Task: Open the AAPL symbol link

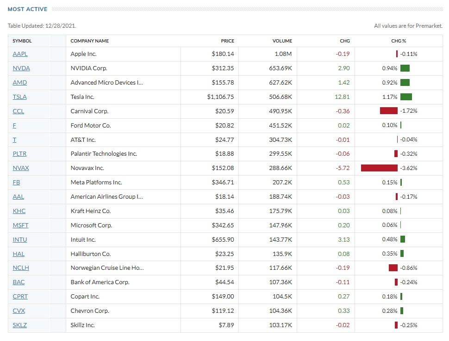Action: pos(20,54)
